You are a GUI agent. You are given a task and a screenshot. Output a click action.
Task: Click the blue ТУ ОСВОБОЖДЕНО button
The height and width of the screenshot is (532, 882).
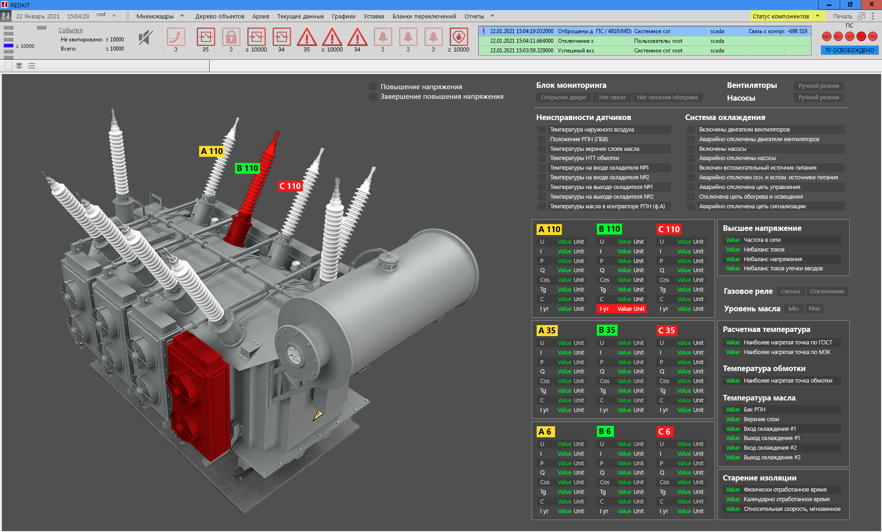click(x=849, y=50)
